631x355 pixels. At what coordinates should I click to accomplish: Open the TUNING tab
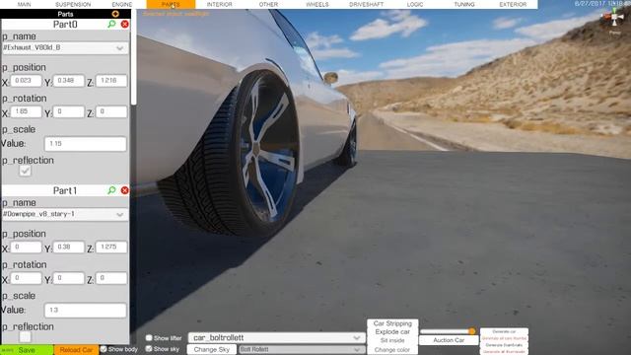click(464, 4)
